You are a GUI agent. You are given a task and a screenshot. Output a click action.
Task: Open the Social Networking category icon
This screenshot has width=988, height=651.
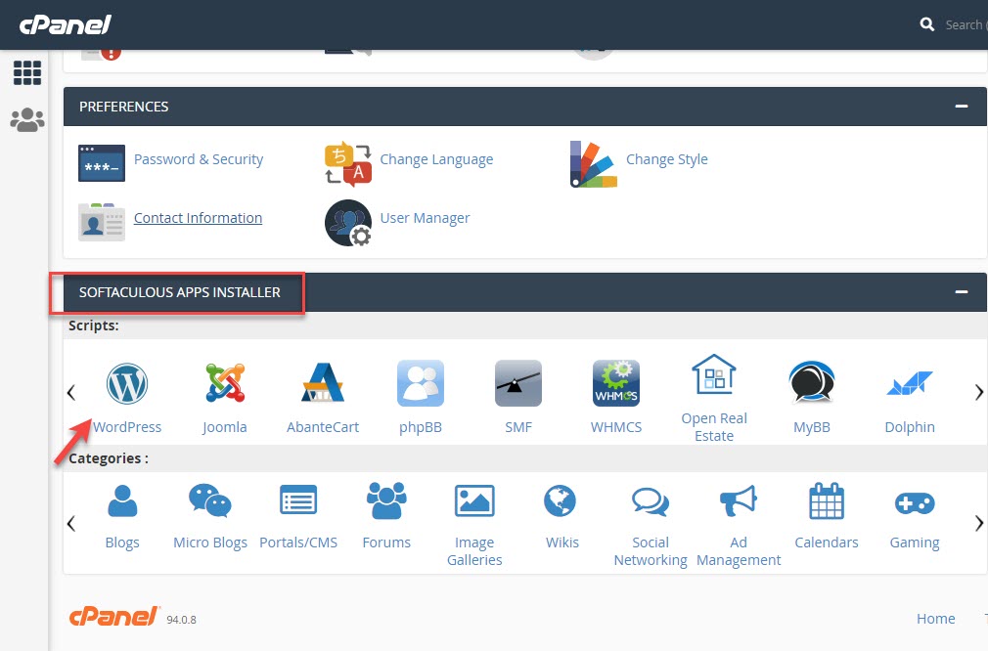651,501
